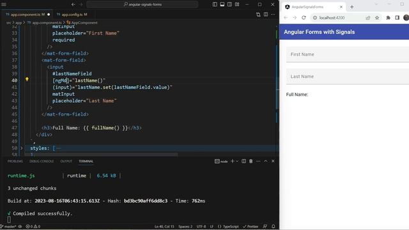
Task: Toggle the browser side panel icon
Action: coord(397,18)
